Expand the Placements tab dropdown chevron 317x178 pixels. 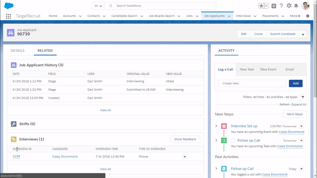coord(283,16)
